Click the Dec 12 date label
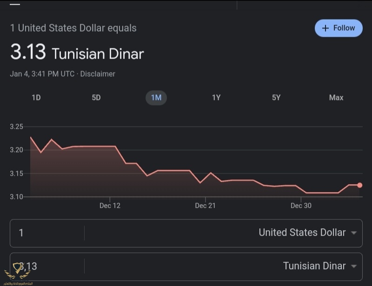Screen dimensions: 372x286 point(110,206)
